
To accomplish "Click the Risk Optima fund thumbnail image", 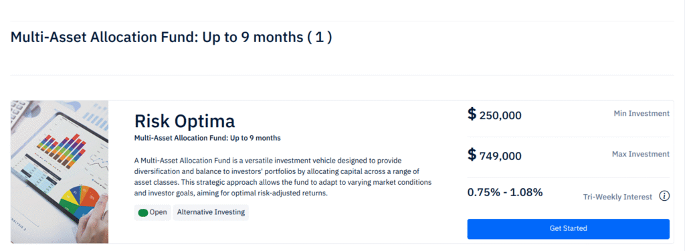I will pos(60,172).
